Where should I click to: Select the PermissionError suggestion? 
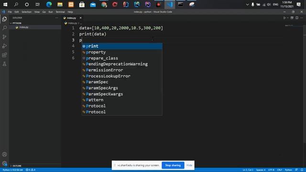[x=122, y=70]
